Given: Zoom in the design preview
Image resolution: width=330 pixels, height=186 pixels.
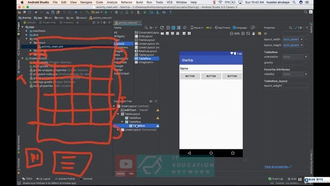Looking at the screenshot, I should (243, 34).
